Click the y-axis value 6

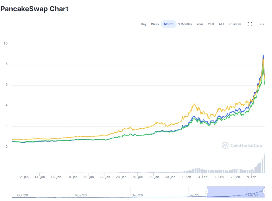[x=7, y=84]
